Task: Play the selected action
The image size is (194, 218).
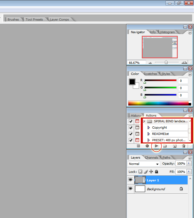Action: [x=157, y=146]
